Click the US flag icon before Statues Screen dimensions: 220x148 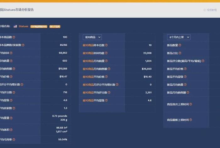15,26
